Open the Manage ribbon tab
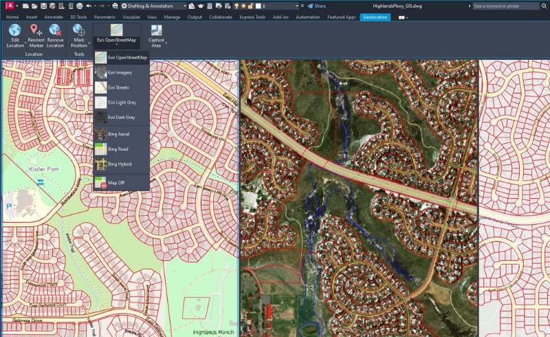The height and width of the screenshot is (337, 550). coord(172,17)
